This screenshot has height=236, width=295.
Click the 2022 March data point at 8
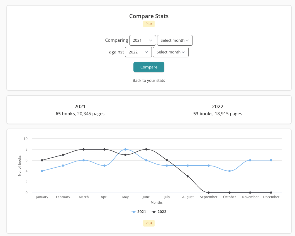[84, 149]
